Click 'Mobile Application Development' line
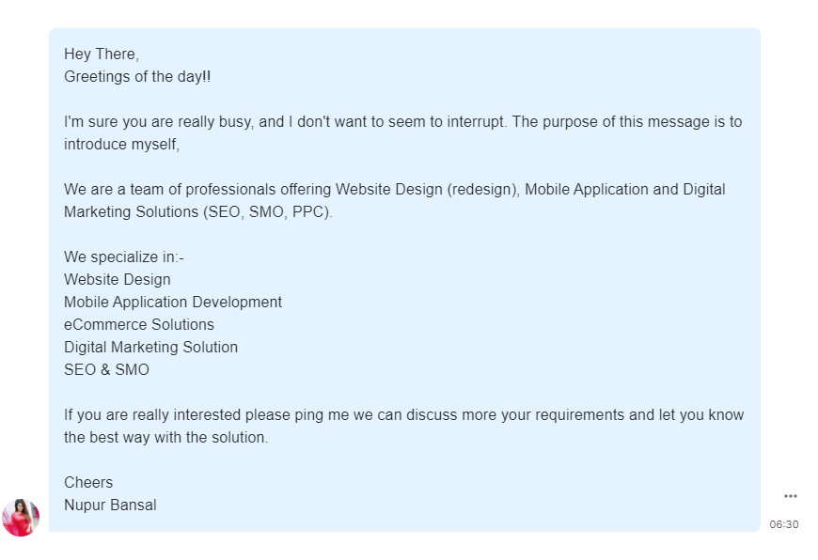The image size is (818, 560). [x=173, y=303]
